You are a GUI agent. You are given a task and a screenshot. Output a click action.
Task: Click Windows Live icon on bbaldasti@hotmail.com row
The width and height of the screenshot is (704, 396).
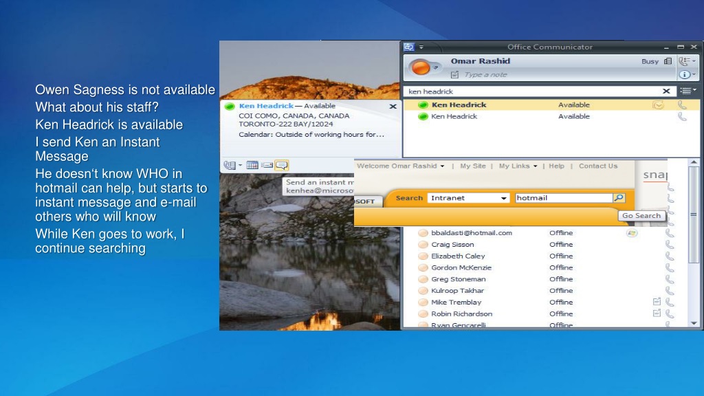pos(632,233)
